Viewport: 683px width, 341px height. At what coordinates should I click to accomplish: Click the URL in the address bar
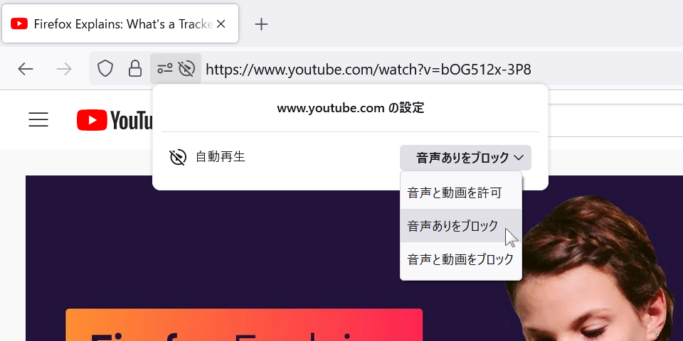368,69
